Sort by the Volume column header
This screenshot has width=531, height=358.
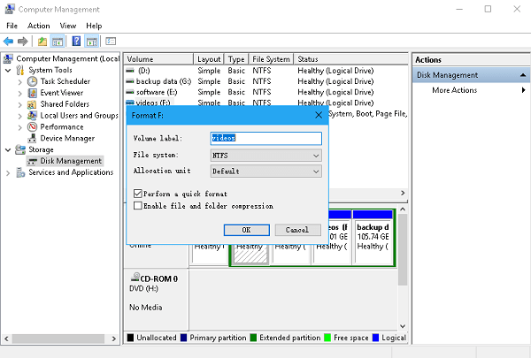(x=158, y=59)
